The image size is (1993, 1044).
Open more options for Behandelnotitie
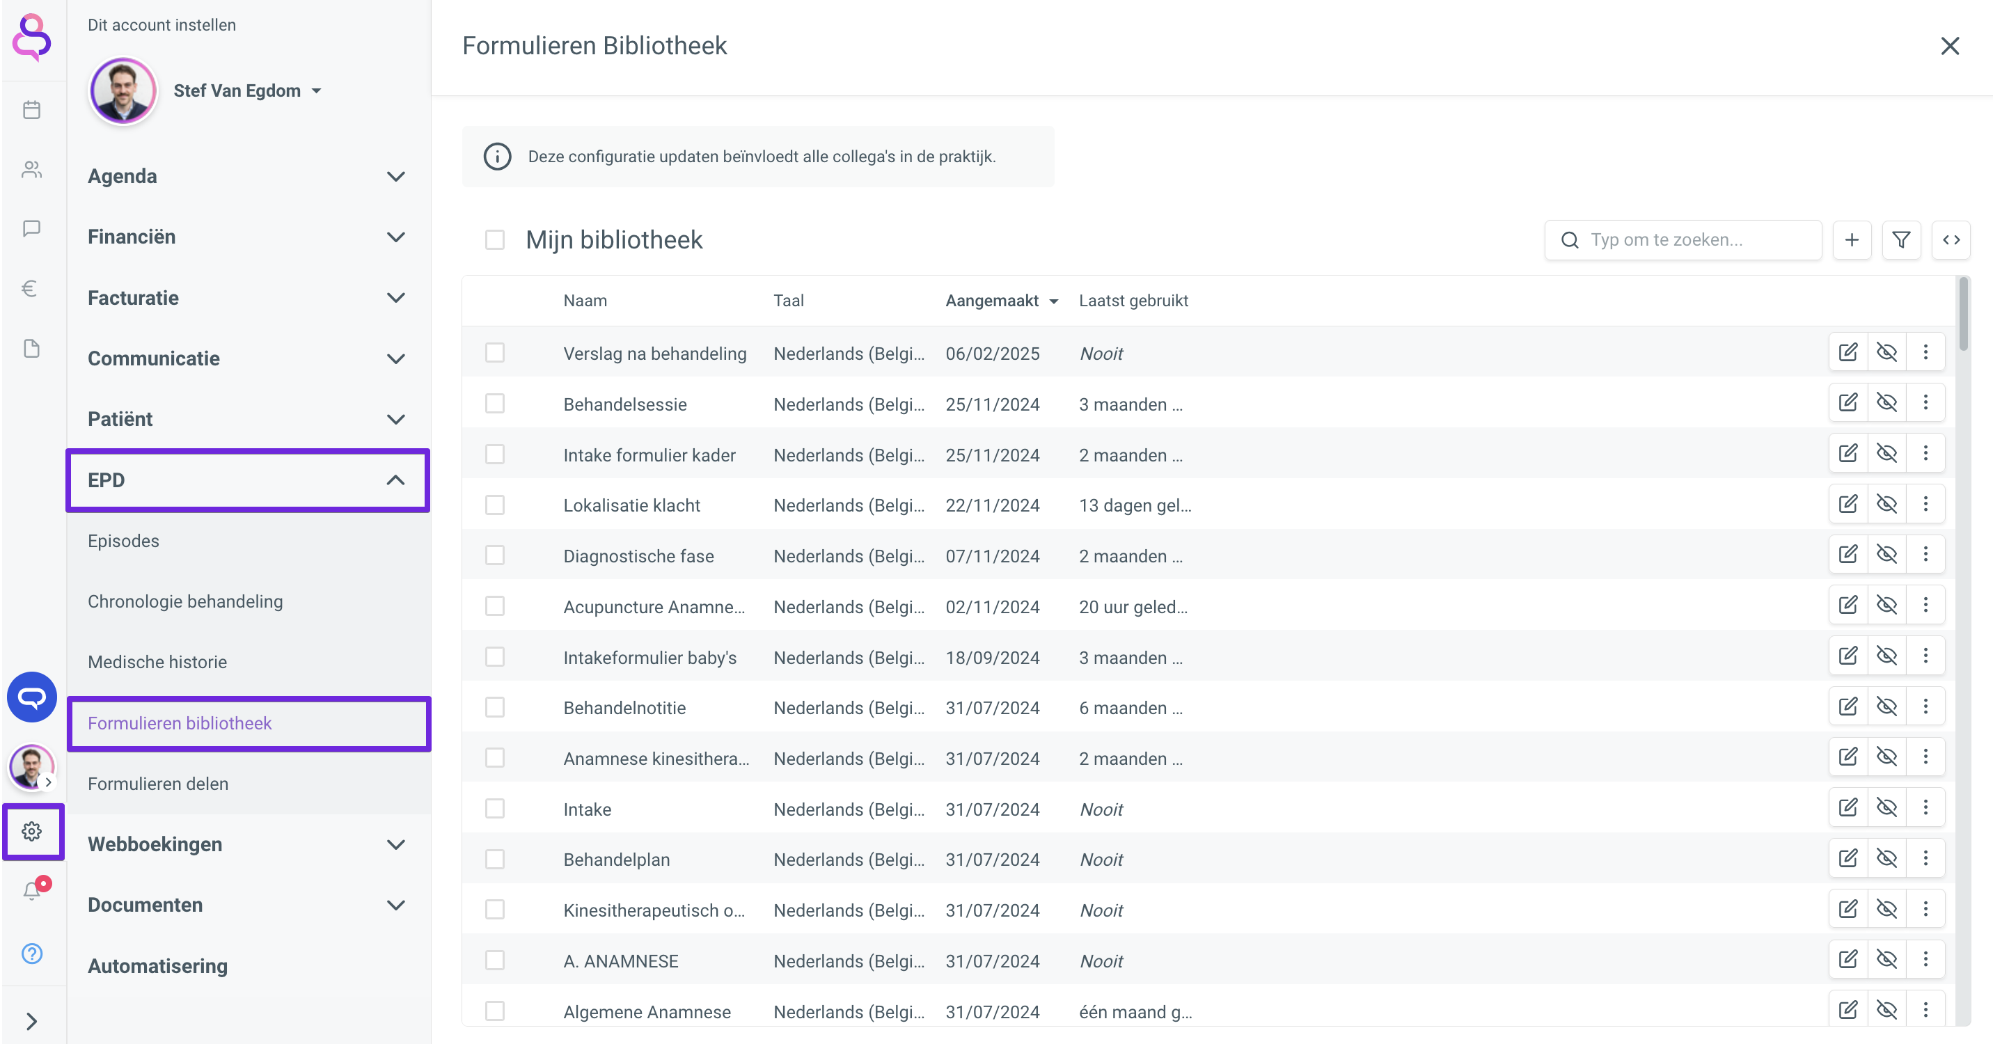[1925, 707]
